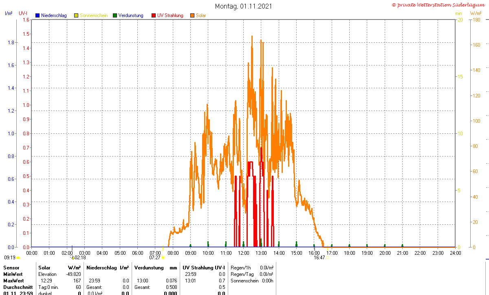Click the orange Solar legend square
The image size is (489, 295).
click(192, 15)
